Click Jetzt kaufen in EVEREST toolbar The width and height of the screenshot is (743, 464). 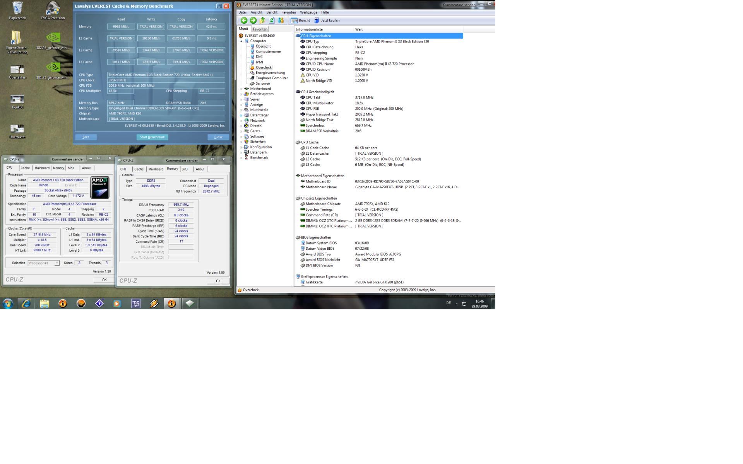(327, 20)
